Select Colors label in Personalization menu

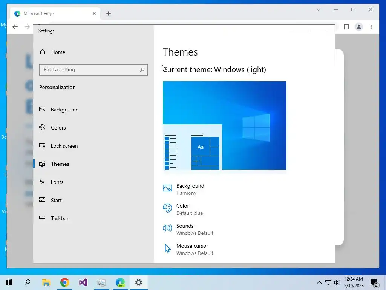pos(58,128)
